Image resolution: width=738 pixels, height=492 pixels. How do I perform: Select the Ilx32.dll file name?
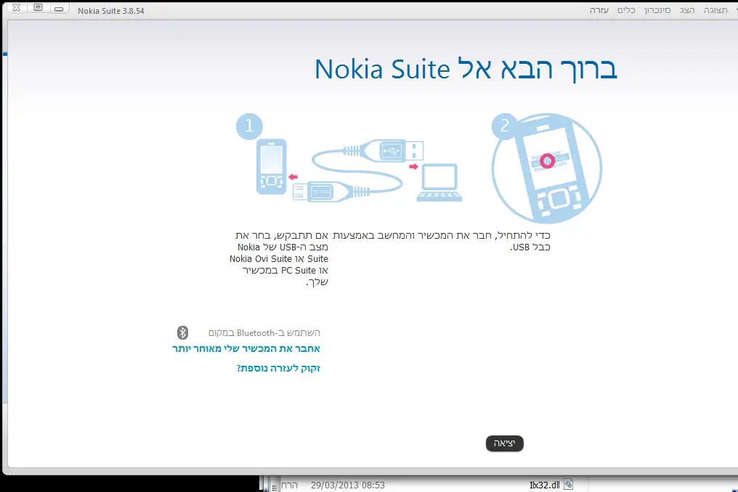545,485
